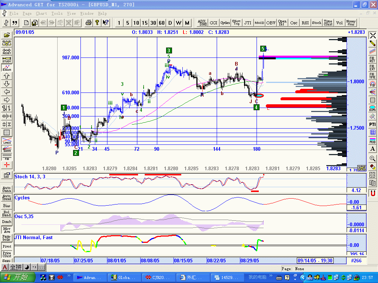378x283 pixels.
Task: Select the FIB EXT tool
Action: point(372,68)
